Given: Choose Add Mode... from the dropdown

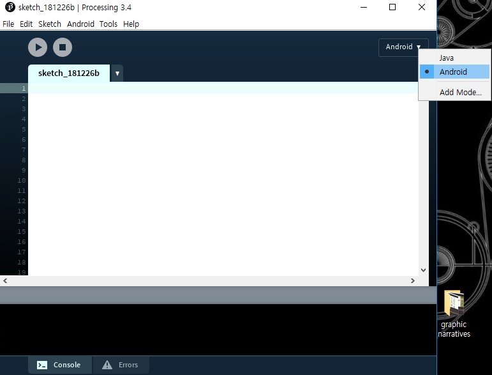Looking at the screenshot, I should [x=460, y=93].
